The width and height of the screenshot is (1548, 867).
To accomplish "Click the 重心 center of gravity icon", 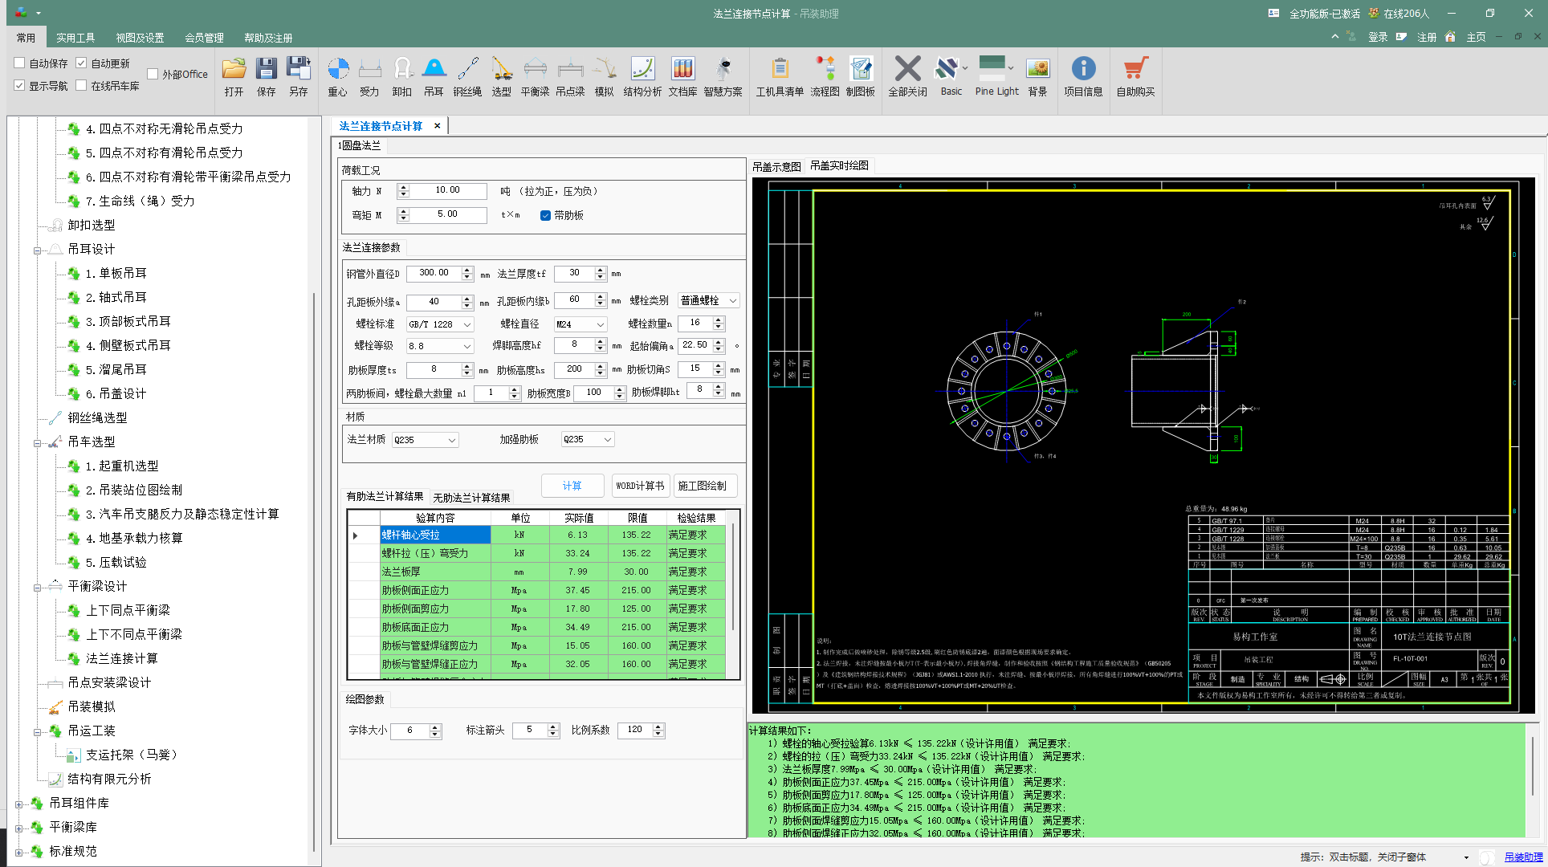I will pyautogui.click(x=338, y=70).
